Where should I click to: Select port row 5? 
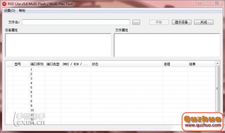(x=110, y=87)
